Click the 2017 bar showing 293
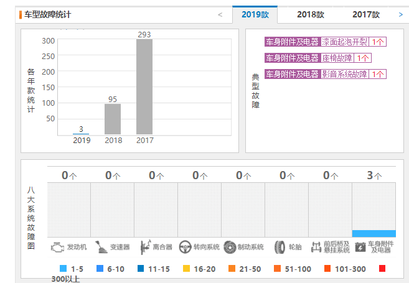The width and height of the screenshot is (409, 283). point(144,86)
